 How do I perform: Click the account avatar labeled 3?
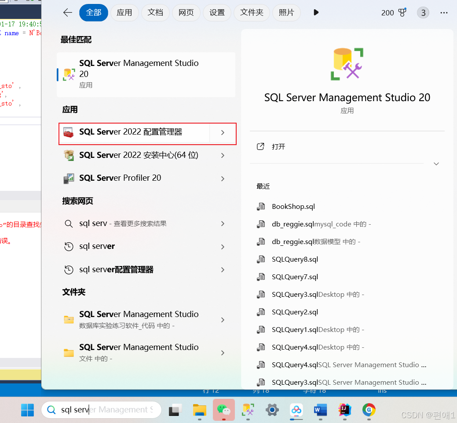click(x=423, y=13)
